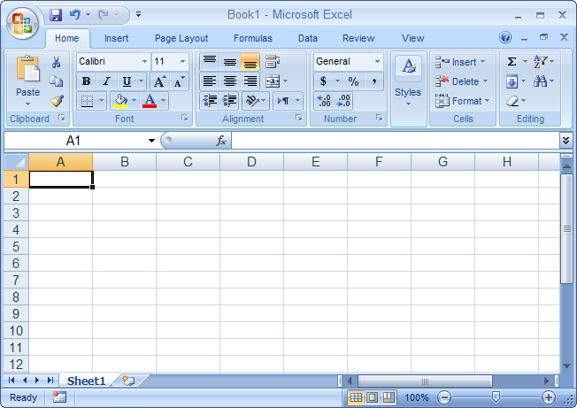This screenshot has height=408, width=577.
Task: Switch to the Review tab
Action: pyautogui.click(x=358, y=38)
